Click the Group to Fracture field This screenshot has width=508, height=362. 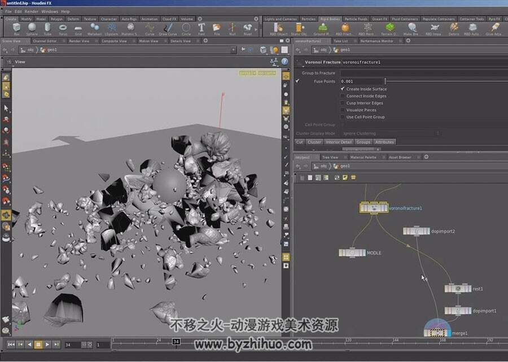[x=424, y=73]
